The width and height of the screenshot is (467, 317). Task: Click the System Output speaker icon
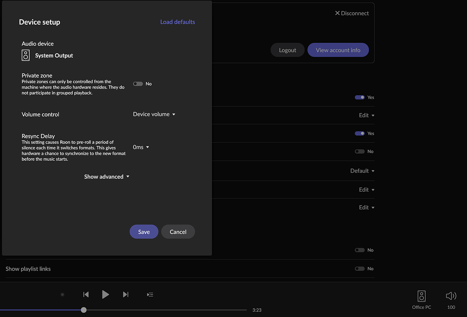click(26, 55)
